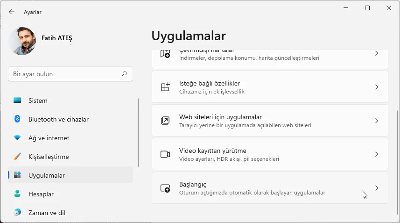Click the Ağ ve internet Wi-Fi icon
The width and height of the screenshot is (400, 223).
tap(17, 138)
